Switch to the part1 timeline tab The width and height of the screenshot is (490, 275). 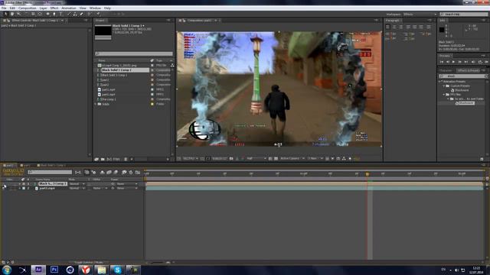click(x=25, y=165)
